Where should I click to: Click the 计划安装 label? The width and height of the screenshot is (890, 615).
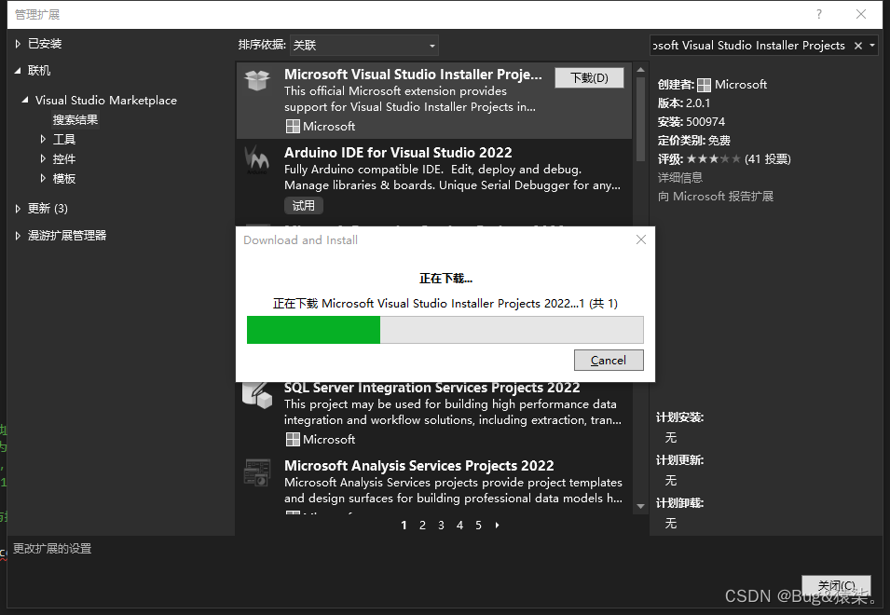tap(680, 417)
